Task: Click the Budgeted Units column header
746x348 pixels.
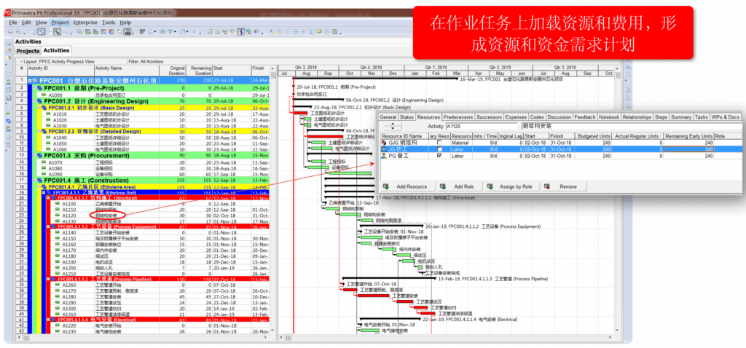Action: click(593, 136)
